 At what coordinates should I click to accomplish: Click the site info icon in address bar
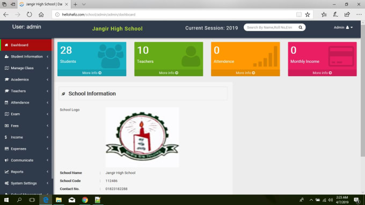click(57, 14)
